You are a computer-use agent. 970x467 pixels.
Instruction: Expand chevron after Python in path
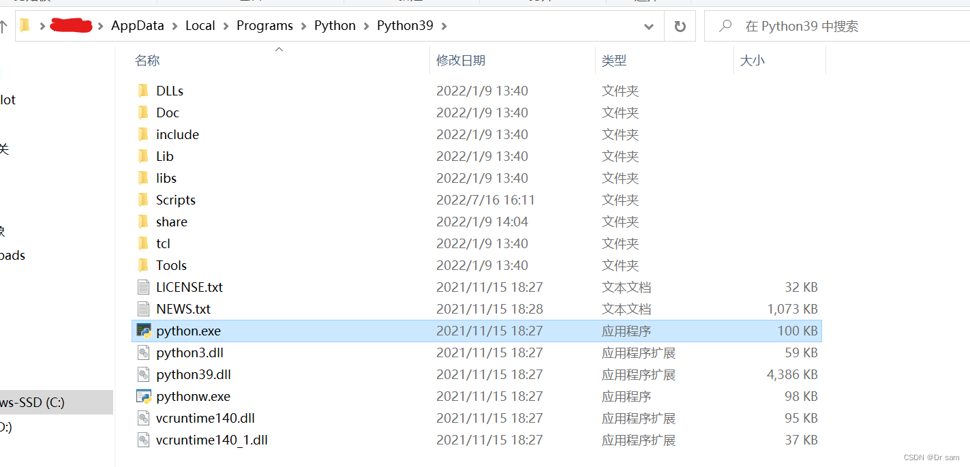tap(367, 26)
